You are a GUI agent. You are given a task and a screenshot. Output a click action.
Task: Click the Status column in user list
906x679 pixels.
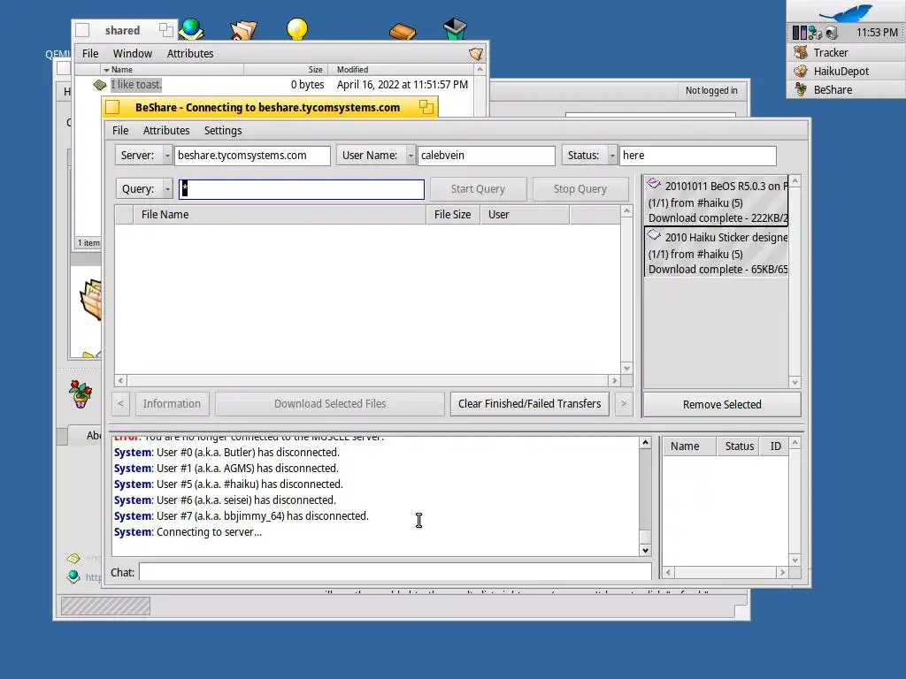(739, 446)
